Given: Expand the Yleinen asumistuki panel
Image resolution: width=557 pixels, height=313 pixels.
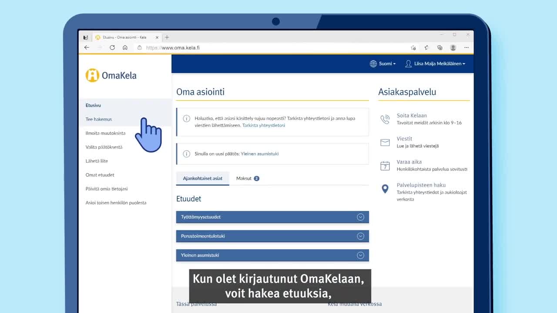Looking at the screenshot, I should (x=360, y=255).
